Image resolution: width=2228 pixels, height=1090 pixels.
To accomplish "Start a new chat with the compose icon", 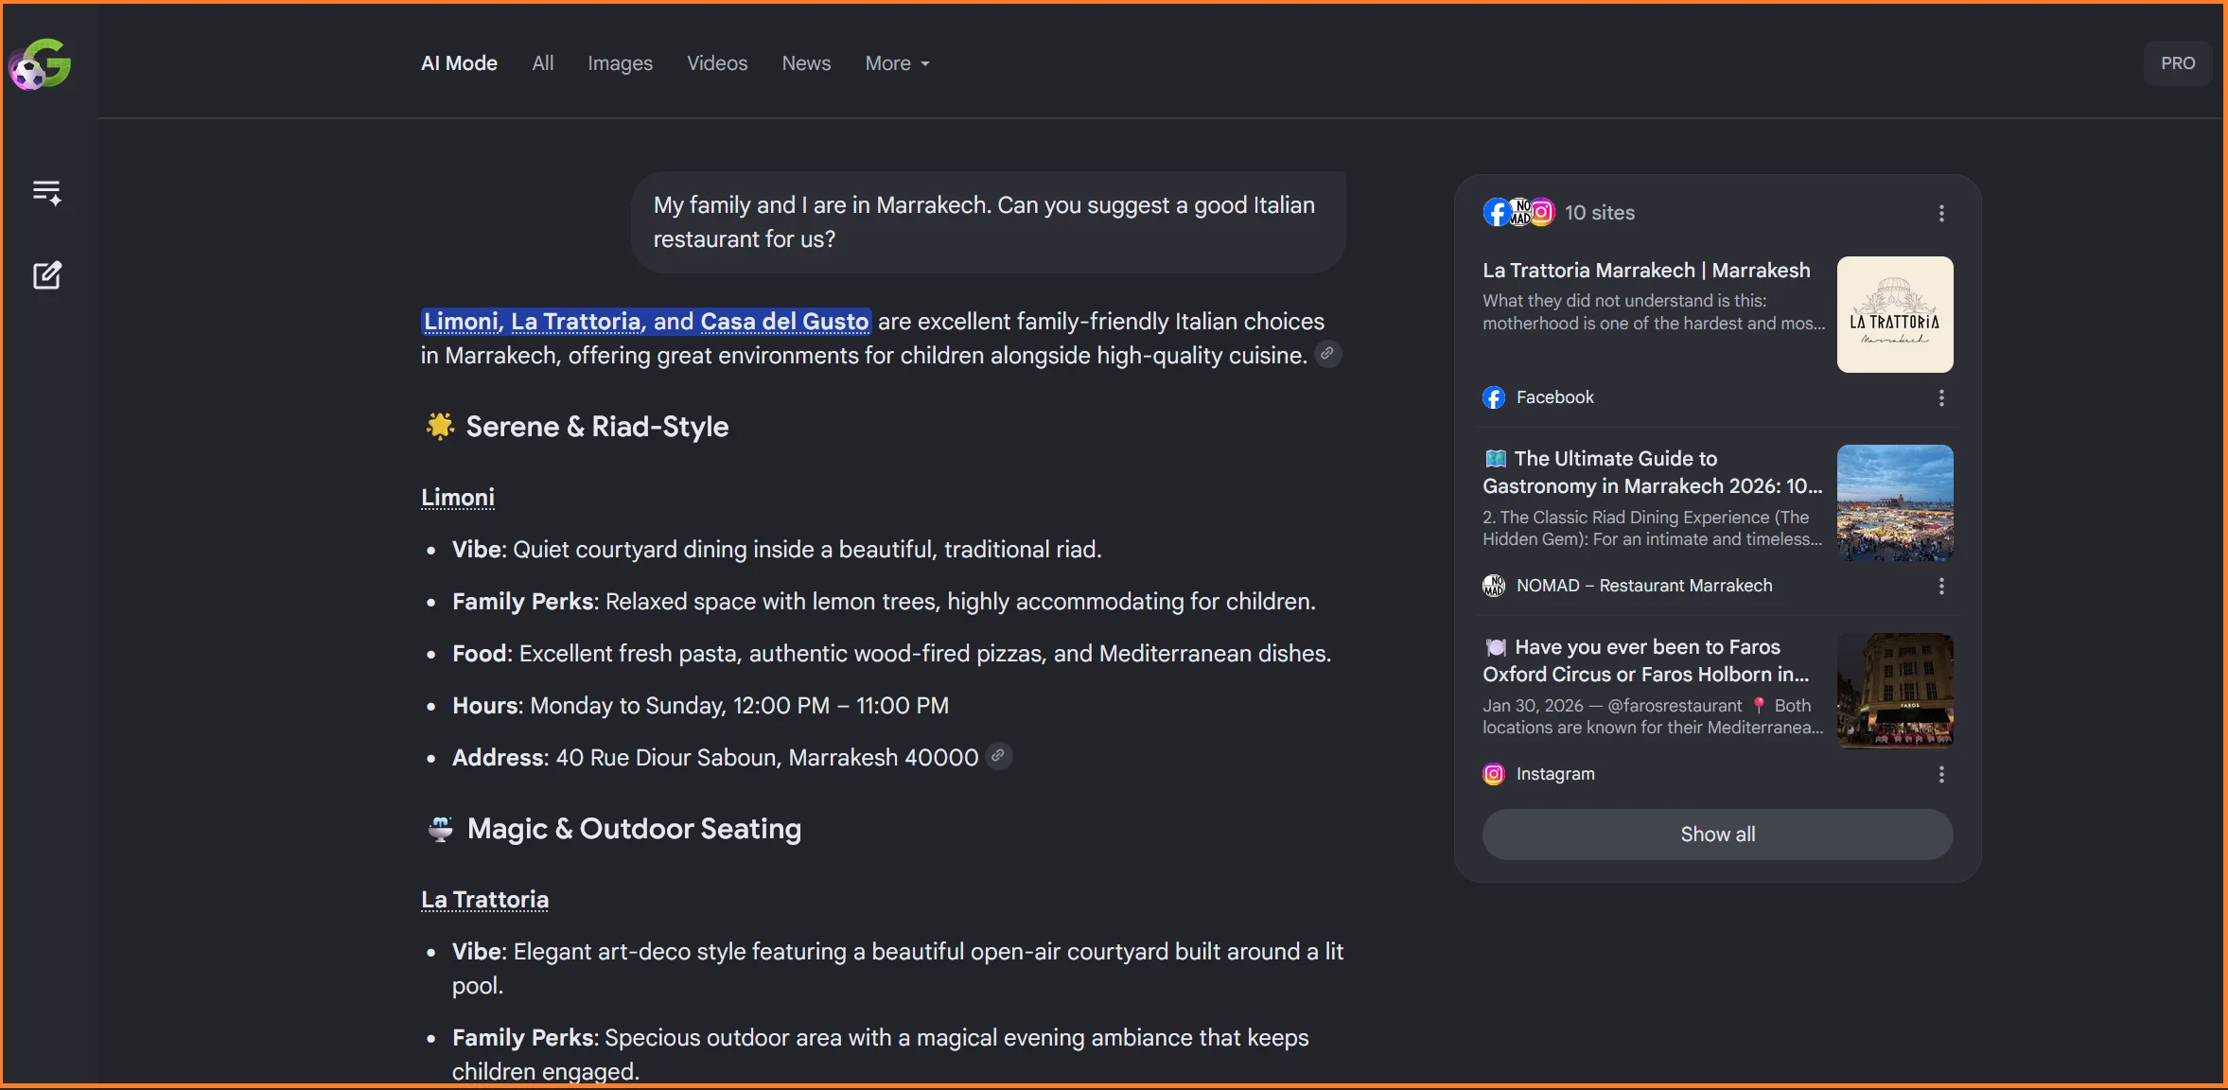I will (x=46, y=275).
